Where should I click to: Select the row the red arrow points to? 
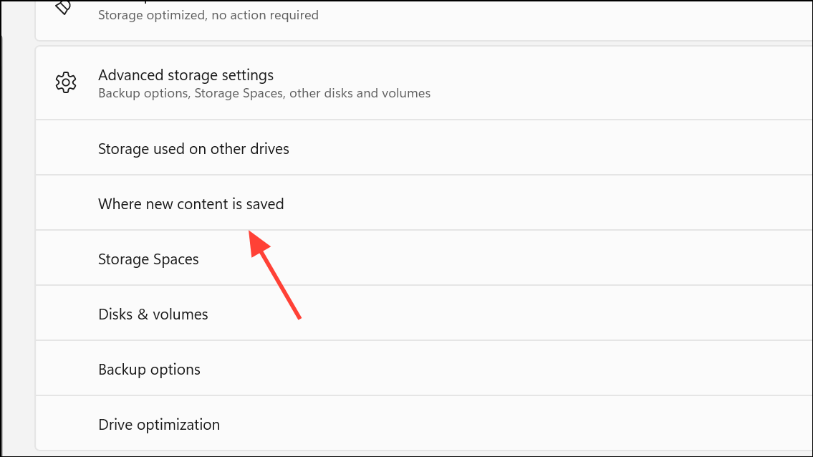[191, 203]
